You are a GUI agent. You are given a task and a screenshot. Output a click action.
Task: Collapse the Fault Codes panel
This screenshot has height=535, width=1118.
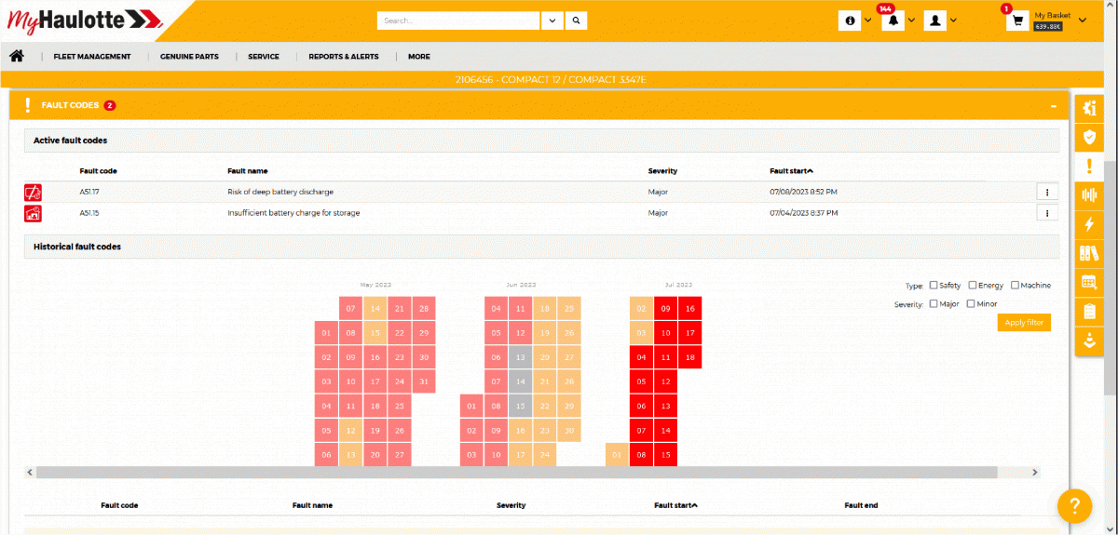(1052, 106)
